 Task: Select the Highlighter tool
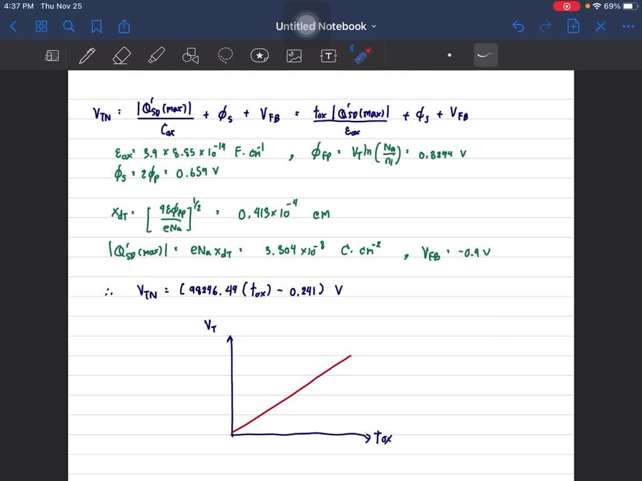[155, 55]
